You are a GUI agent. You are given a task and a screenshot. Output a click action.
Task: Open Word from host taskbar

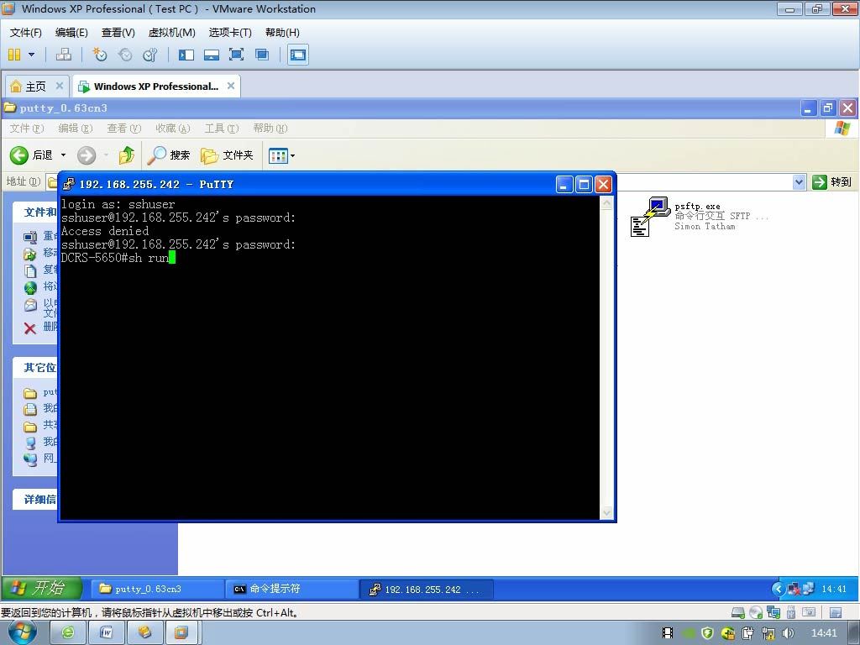coord(106,633)
